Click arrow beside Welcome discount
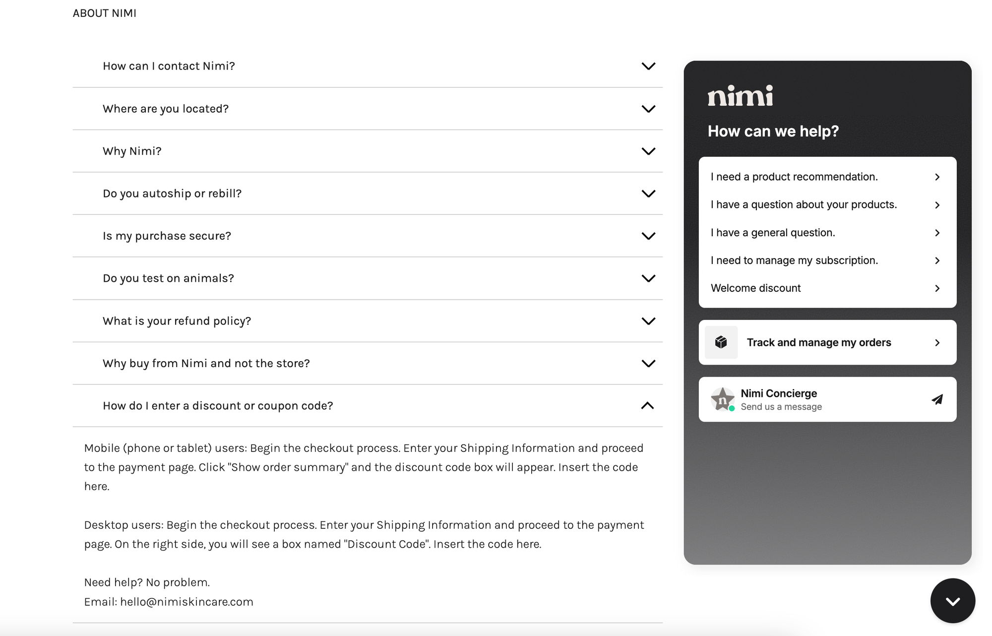 point(937,288)
